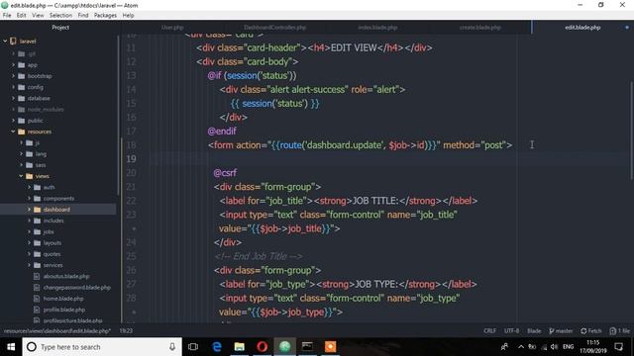Select the .git folder in tree
Viewport: 634px width, 356px height.
point(32,53)
